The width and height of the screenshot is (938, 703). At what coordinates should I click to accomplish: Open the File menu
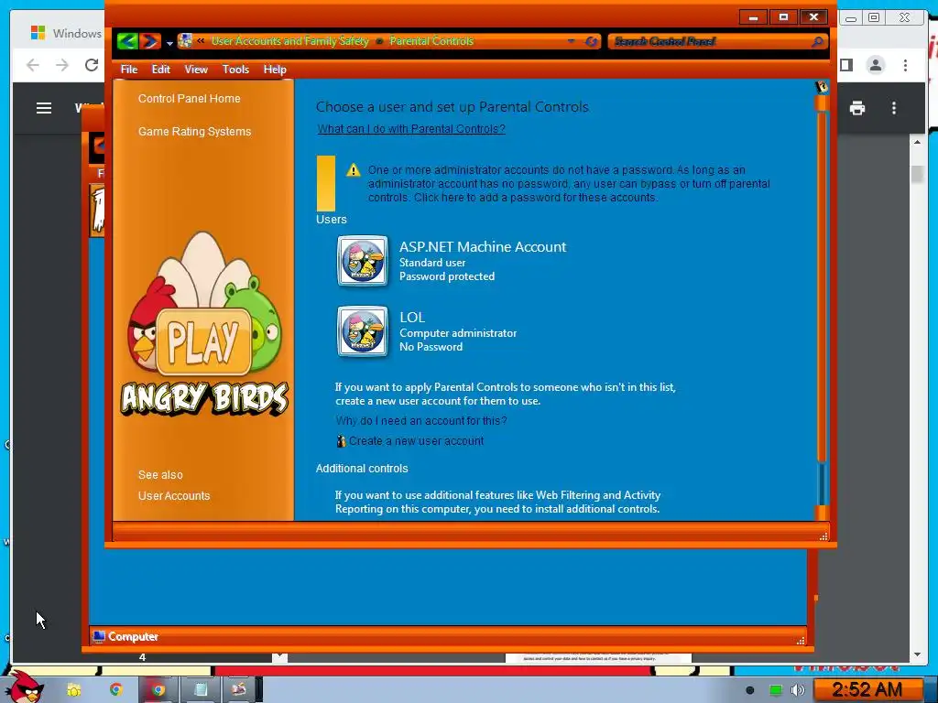click(128, 70)
